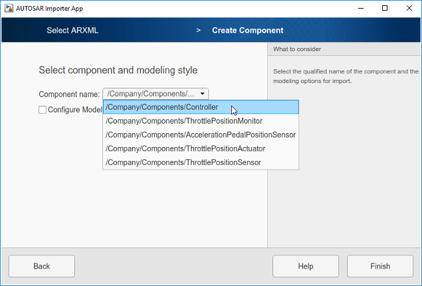Click the Finish button
Screen dimensions: 422x286
(x=380, y=266)
